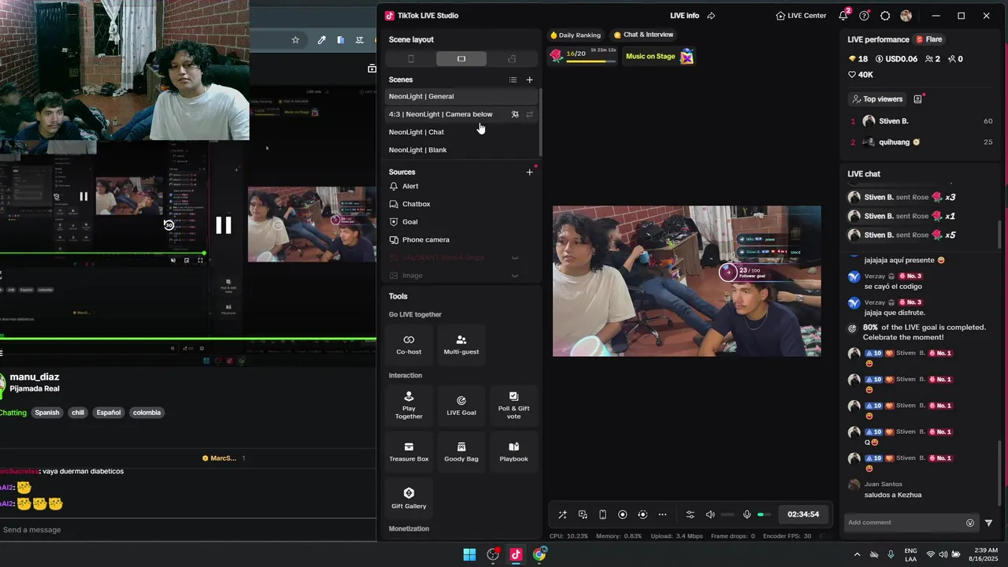This screenshot has height=567, width=1008.
Task: Open LIVE info
Action: point(684,16)
